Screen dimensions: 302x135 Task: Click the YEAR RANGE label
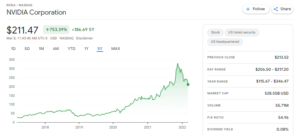tap(218, 81)
